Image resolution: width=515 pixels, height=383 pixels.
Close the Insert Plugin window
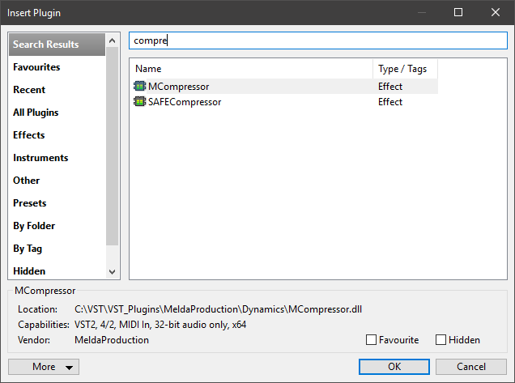[496, 12]
